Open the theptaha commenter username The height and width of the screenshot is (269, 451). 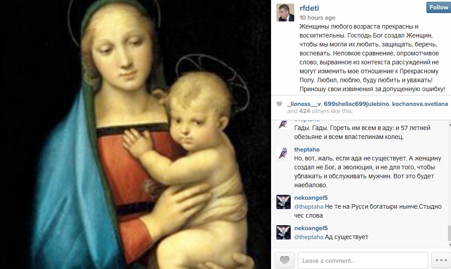coord(307,149)
